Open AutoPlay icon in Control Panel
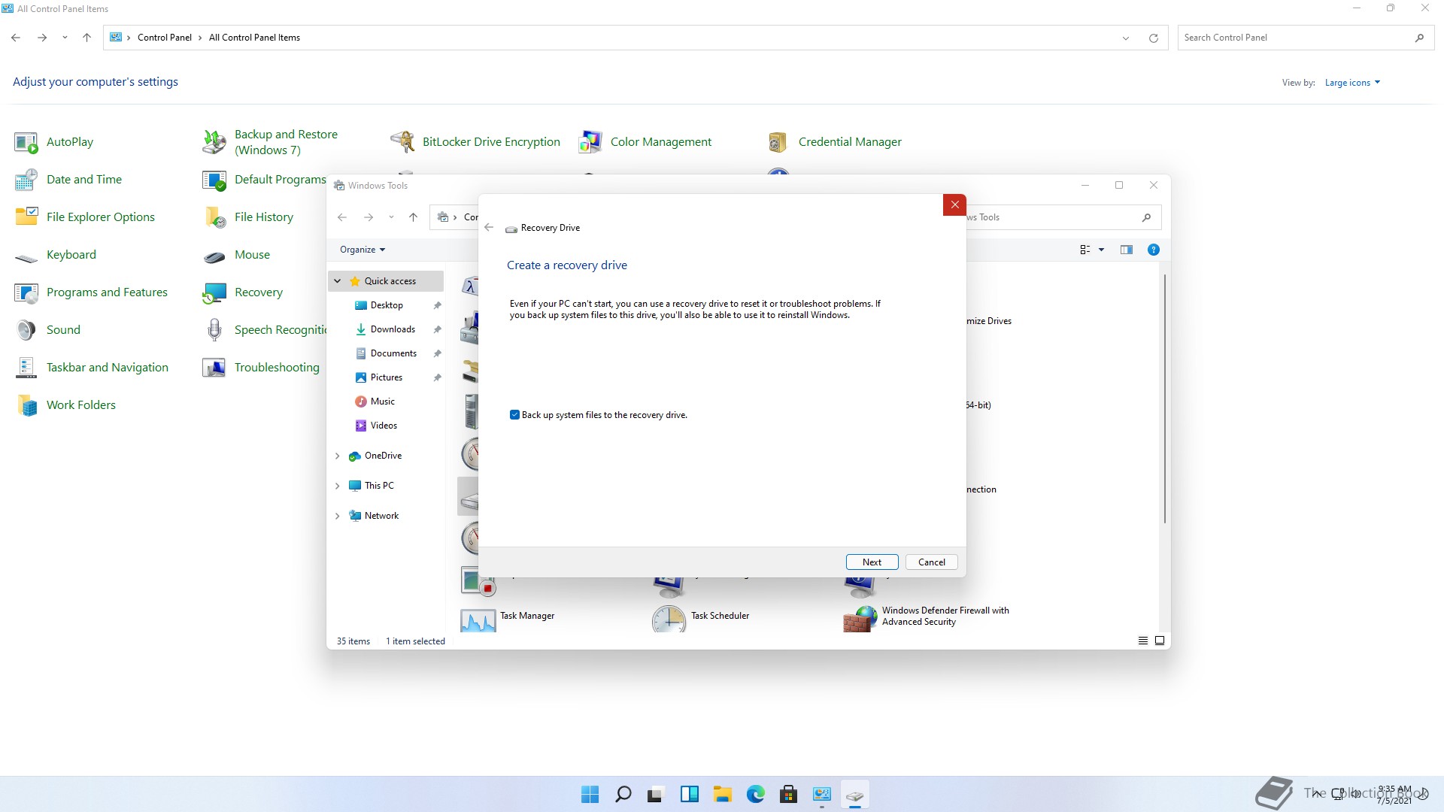This screenshot has height=812, width=1444. 26,142
